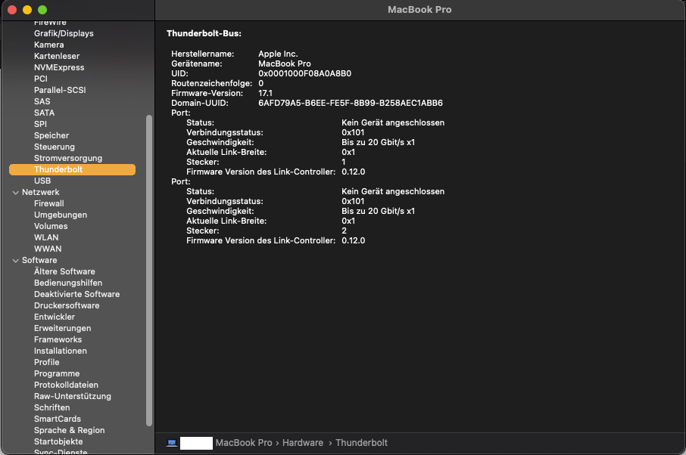Collapse the Software section
The image size is (686, 455).
16,261
